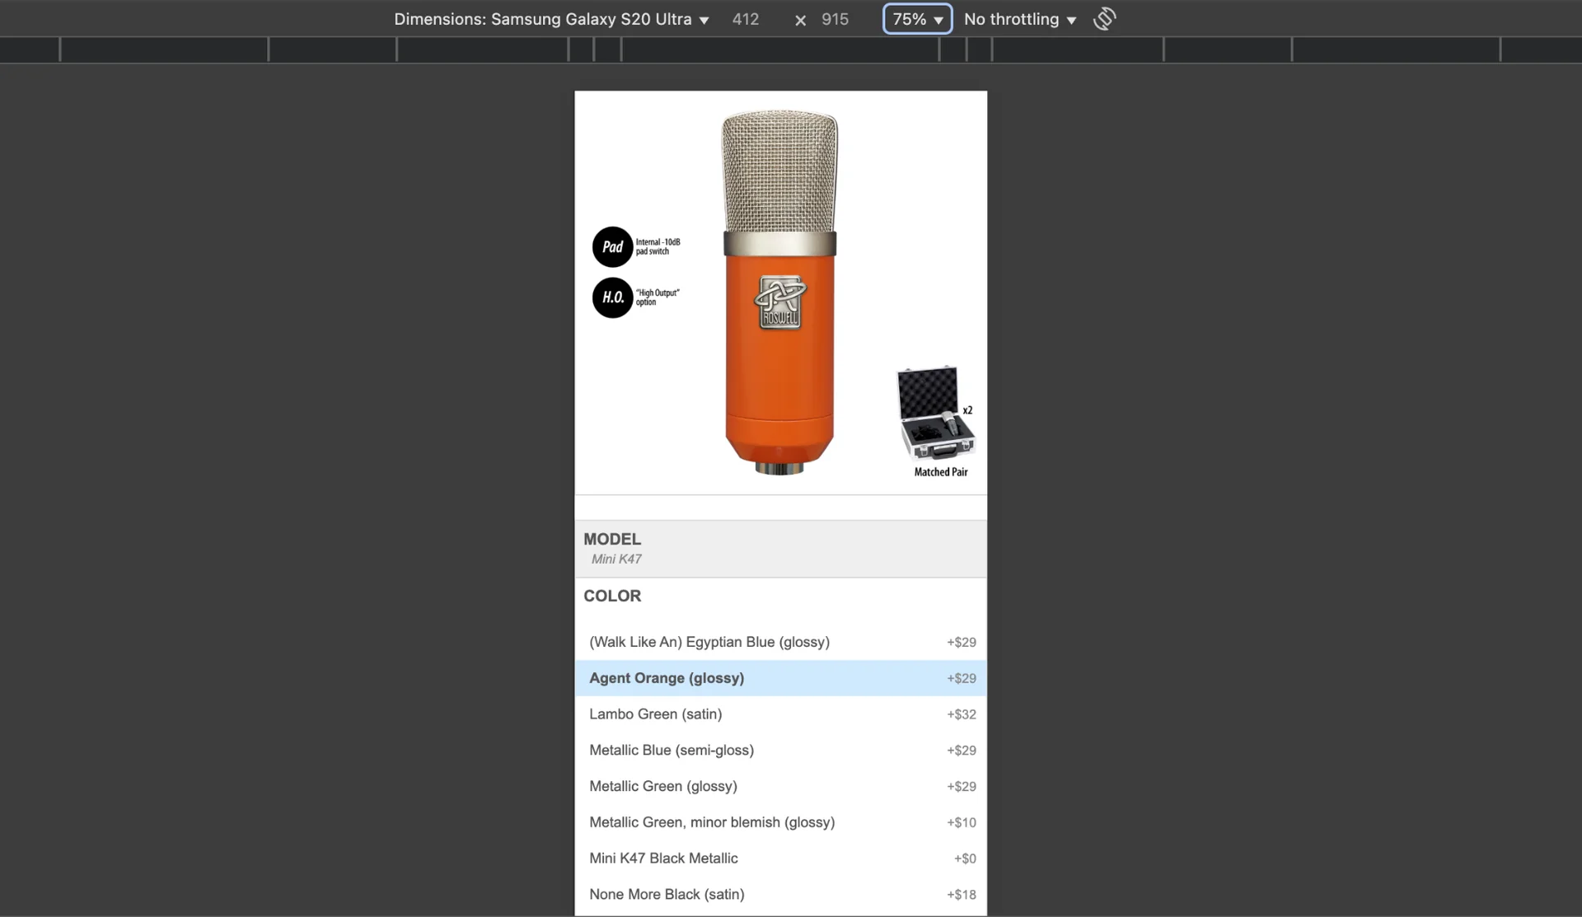
Task: Open the 75% zoom dropdown
Action: pyautogui.click(x=917, y=19)
